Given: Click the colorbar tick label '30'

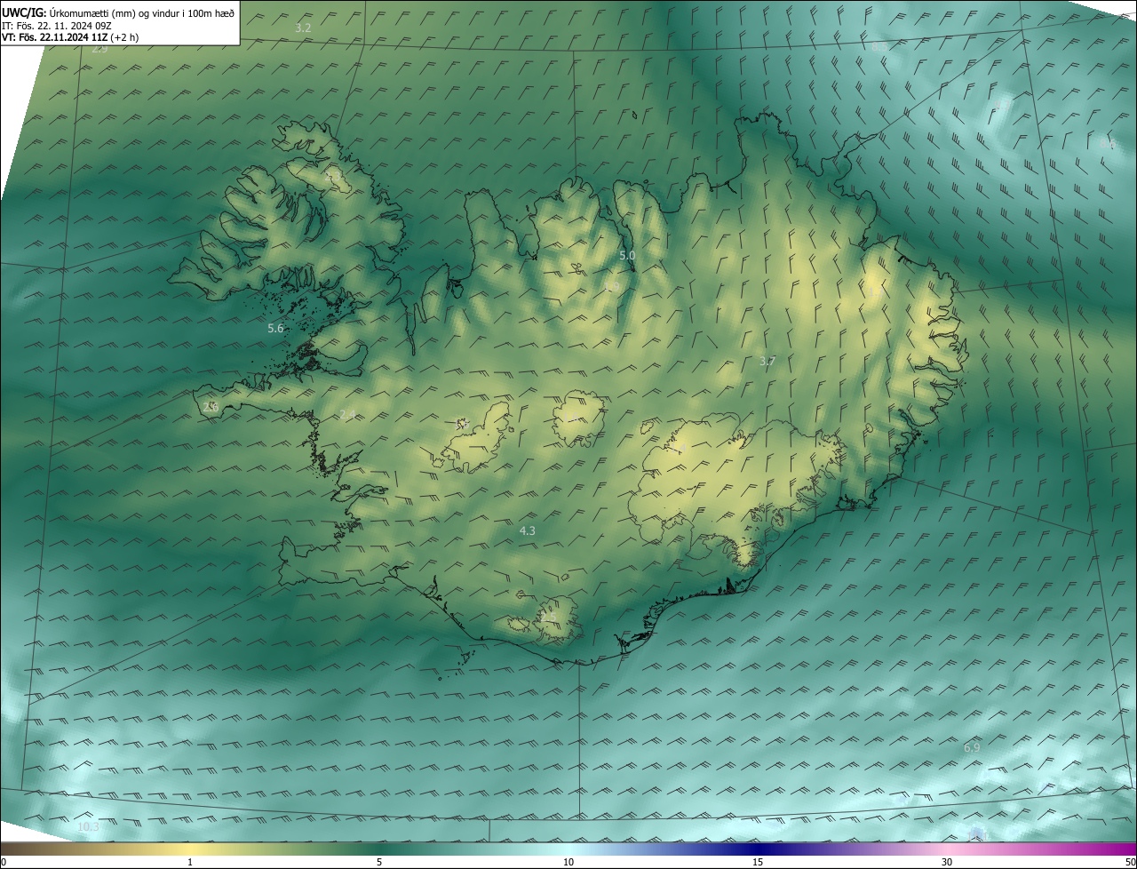Looking at the screenshot, I should point(947,862).
